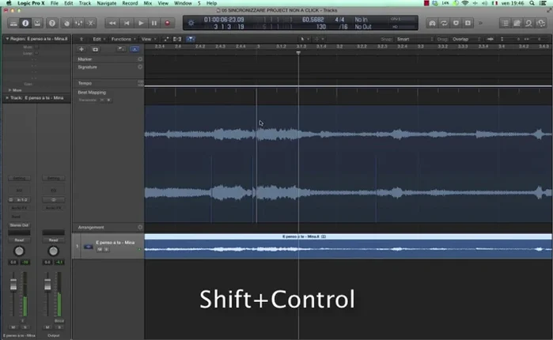The image size is (553, 340).
Task: Open Quick Help question-mark button
Action: click(52, 23)
